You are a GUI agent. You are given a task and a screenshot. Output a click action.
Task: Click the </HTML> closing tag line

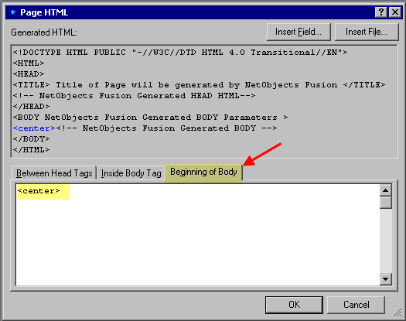point(32,150)
